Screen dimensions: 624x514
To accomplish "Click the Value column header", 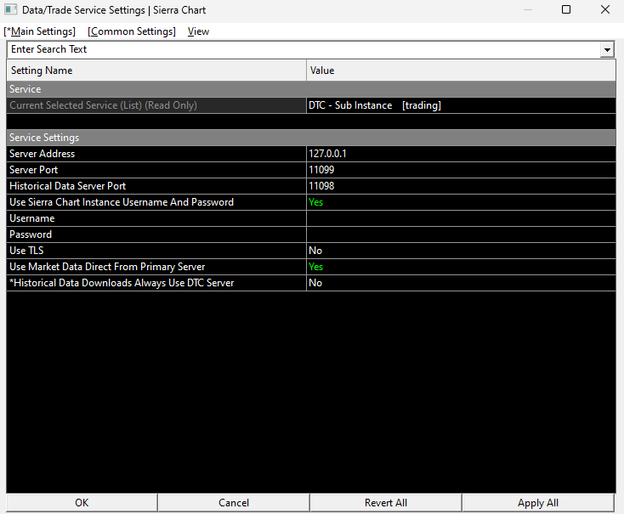I will [x=461, y=71].
